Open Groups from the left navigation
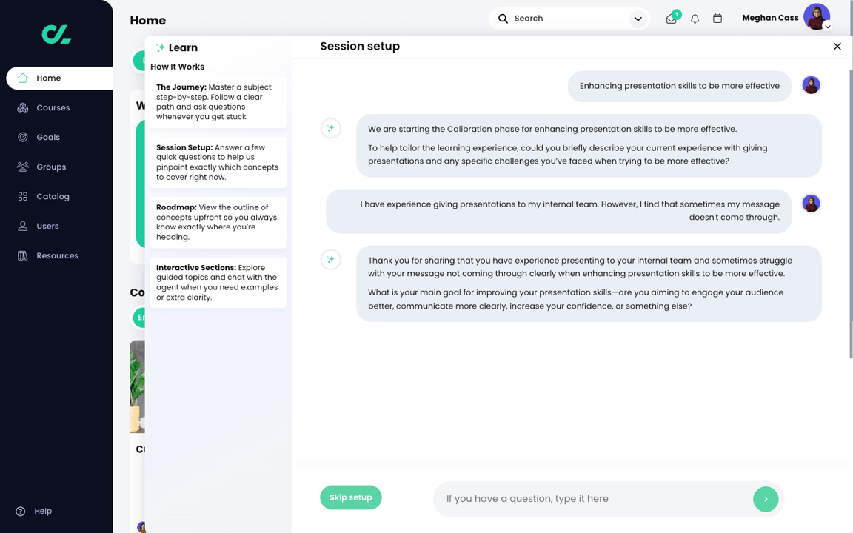853x533 pixels. (52, 167)
